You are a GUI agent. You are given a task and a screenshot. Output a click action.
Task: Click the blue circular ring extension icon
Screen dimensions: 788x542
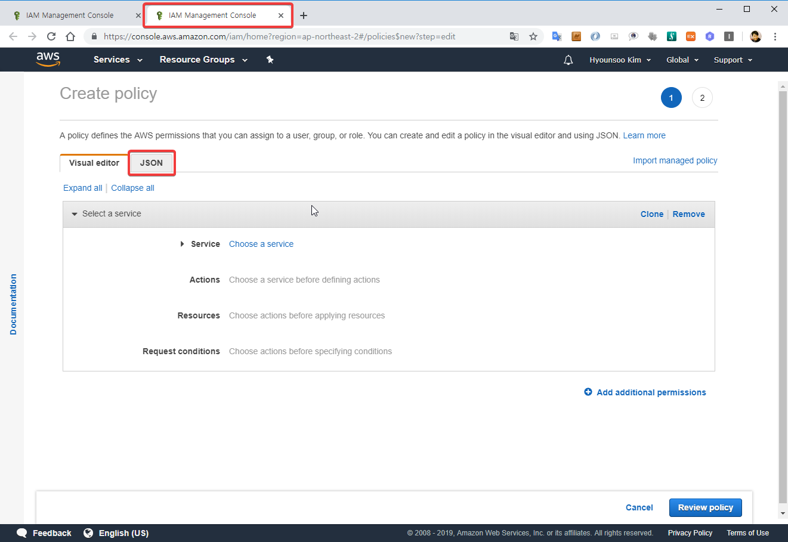coord(595,36)
